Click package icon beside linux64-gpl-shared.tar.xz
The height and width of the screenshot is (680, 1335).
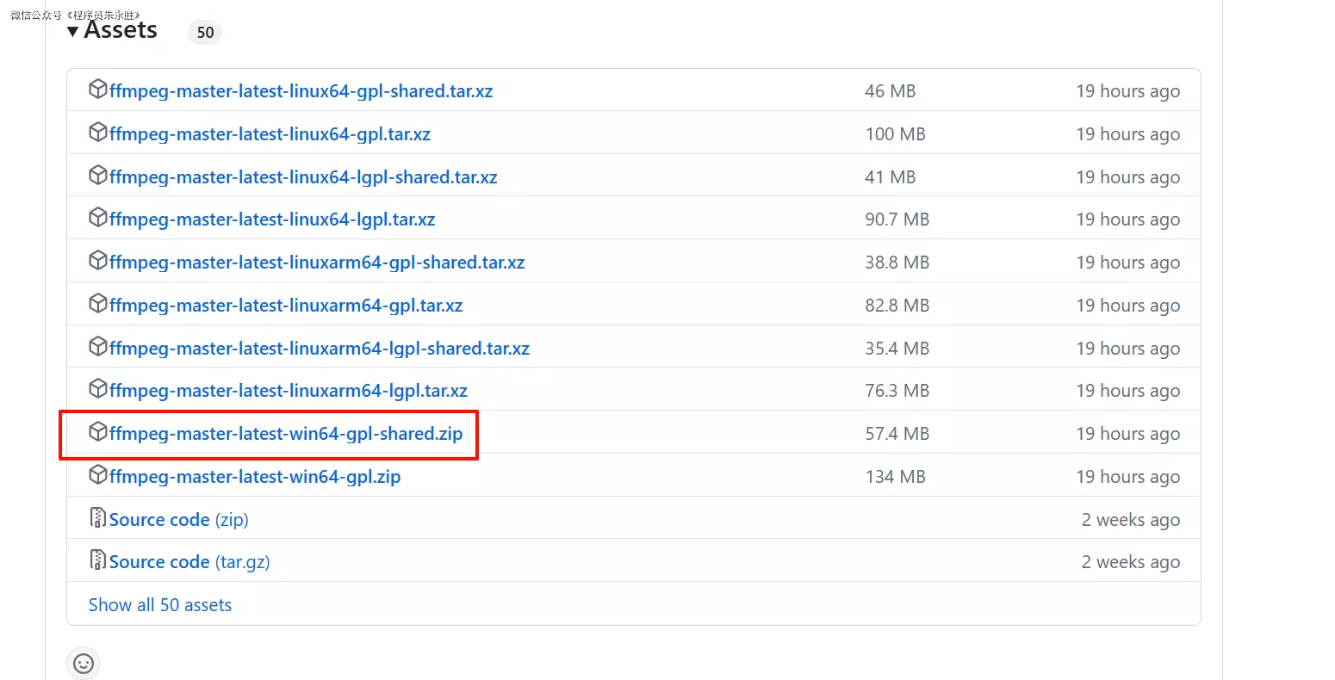(x=98, y=90)
